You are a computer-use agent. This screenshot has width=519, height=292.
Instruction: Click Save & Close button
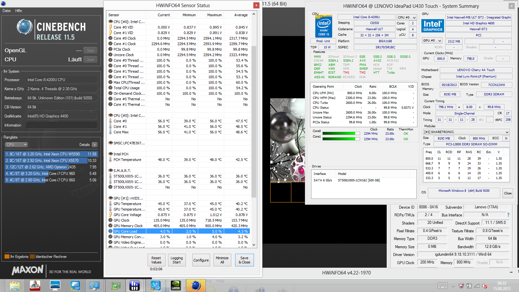coord(245,260)
